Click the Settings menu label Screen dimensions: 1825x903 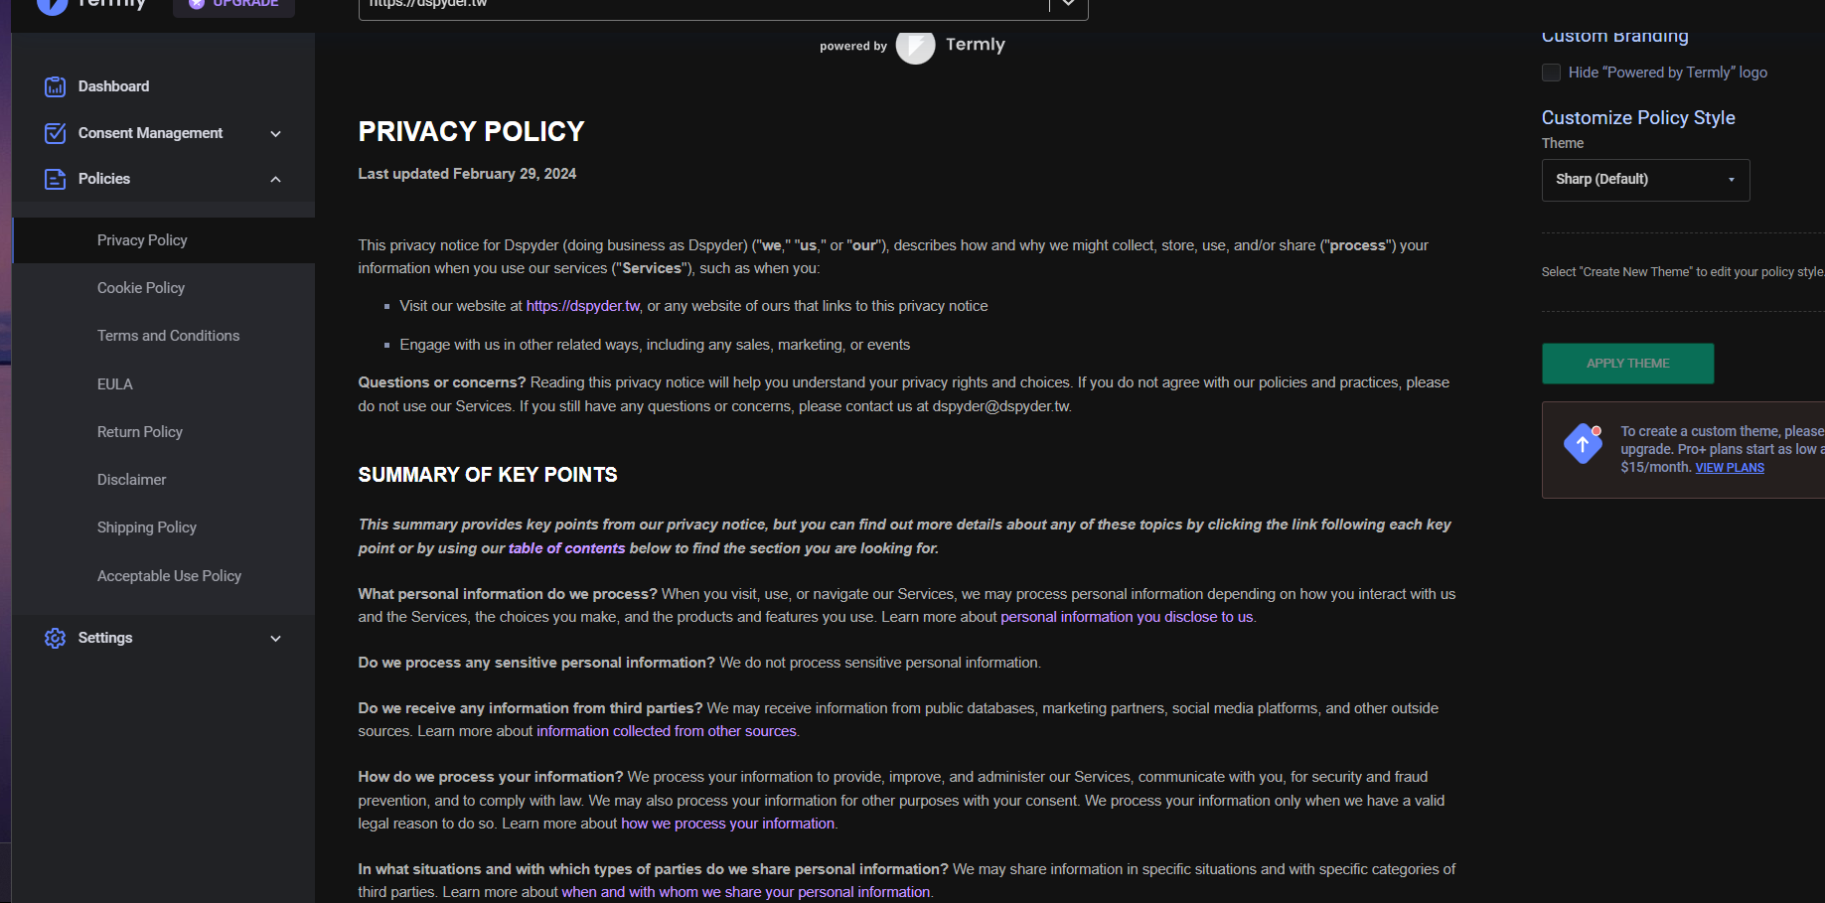pyautogui.click(x=105, y=638)
